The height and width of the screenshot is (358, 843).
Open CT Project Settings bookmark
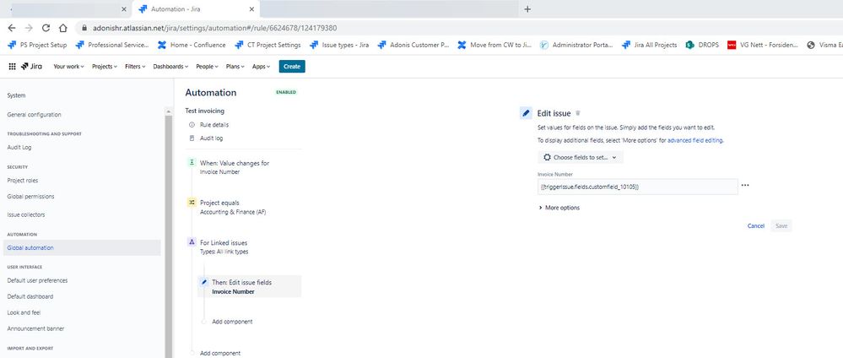[267, 46]
